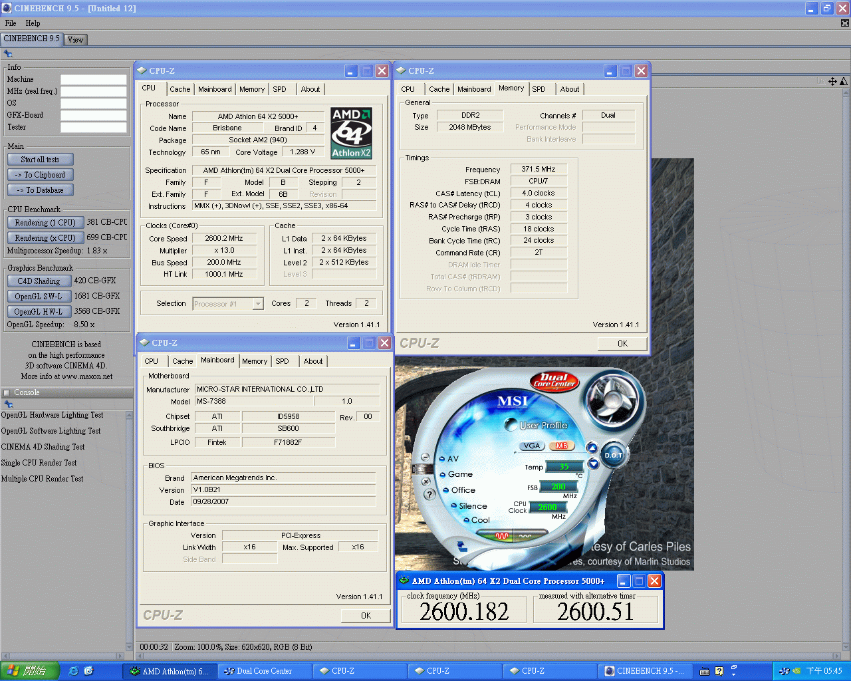Click the Machine input field
Screen dimensions: 851x681
[93, 79]
